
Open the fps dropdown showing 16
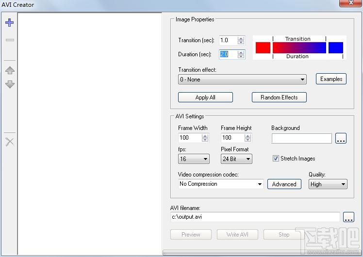(x=194, y=159)
